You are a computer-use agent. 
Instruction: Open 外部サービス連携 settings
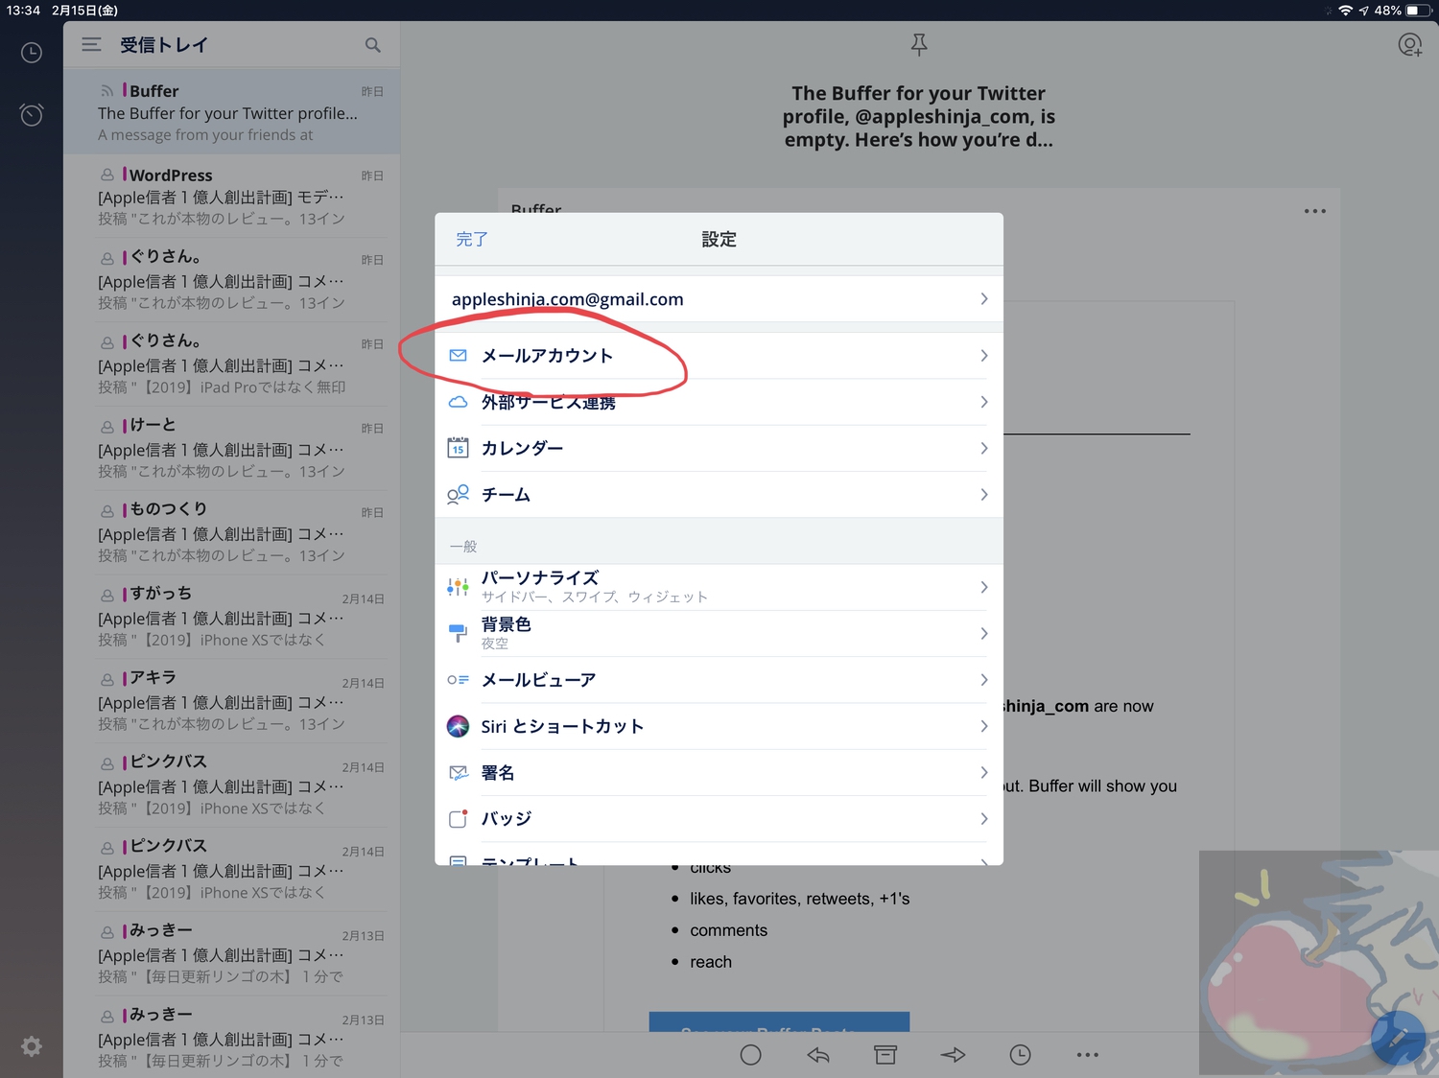click(x=719, y=402)
